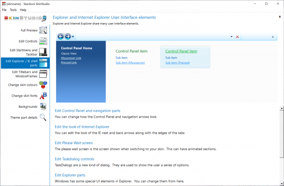Click the Edit Startmenu and Taskbar icon
284x186 pixels.
point(43,52)
